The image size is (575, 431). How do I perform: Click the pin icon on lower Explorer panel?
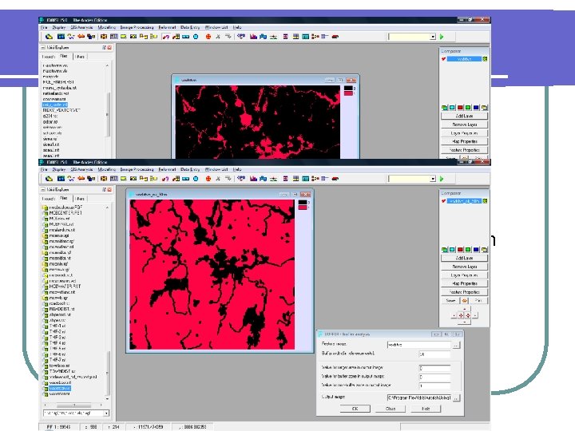click(x=103, y=188)
